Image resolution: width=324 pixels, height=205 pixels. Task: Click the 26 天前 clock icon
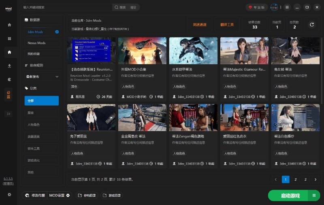(98, 97)
